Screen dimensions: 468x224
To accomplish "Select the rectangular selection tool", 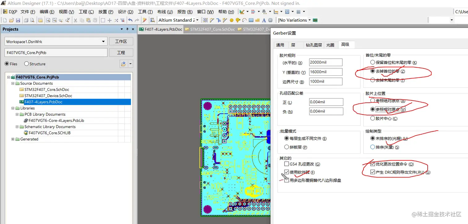I will click(x=103, y=20).
